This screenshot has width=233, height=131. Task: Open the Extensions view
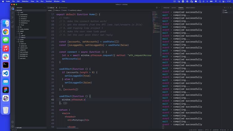[13, 26]
